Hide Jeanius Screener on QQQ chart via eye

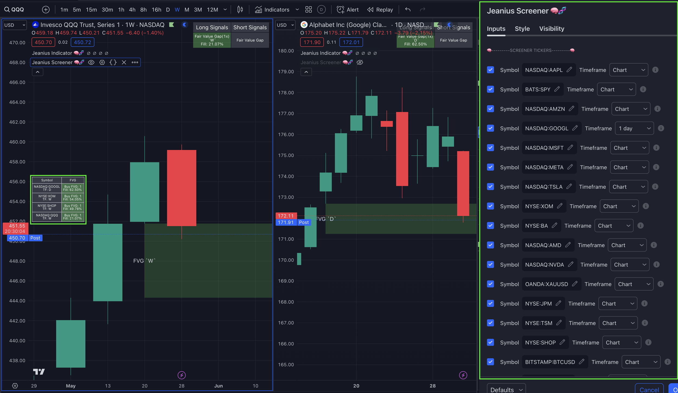point(91,62)
